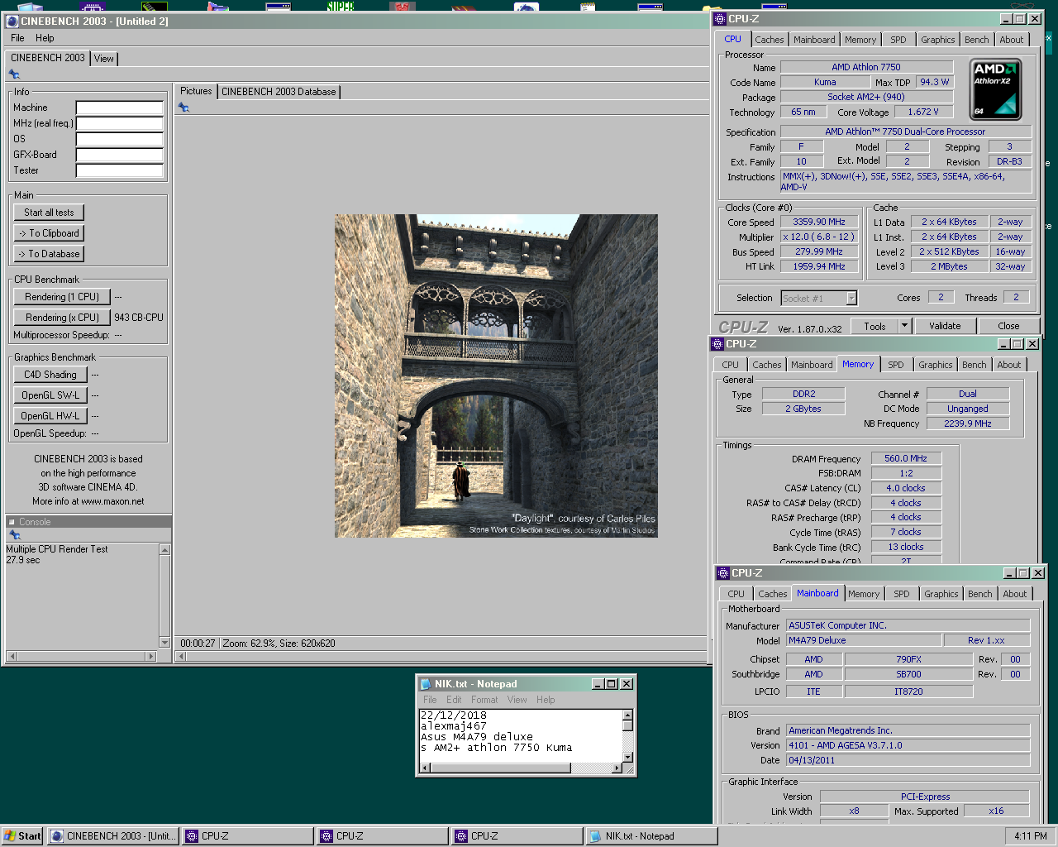This screenshot has height=847, width=1058.
Task: Click the Console scrollbar down arrow
Action: [x=164, y=643]
